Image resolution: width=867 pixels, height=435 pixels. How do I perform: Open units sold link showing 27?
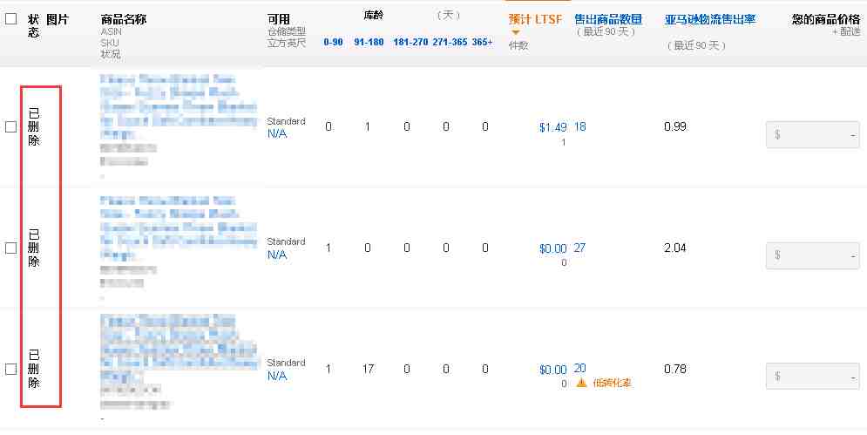[x=579, y=248]
